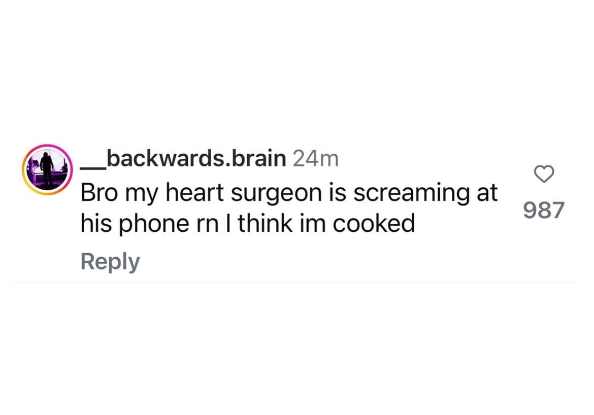The image size is (594, 415).
Task: View the 987 likes list
Action: point(544,210)
